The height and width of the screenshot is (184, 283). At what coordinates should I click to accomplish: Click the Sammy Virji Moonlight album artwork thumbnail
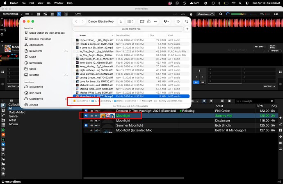[x=107, y=116]
